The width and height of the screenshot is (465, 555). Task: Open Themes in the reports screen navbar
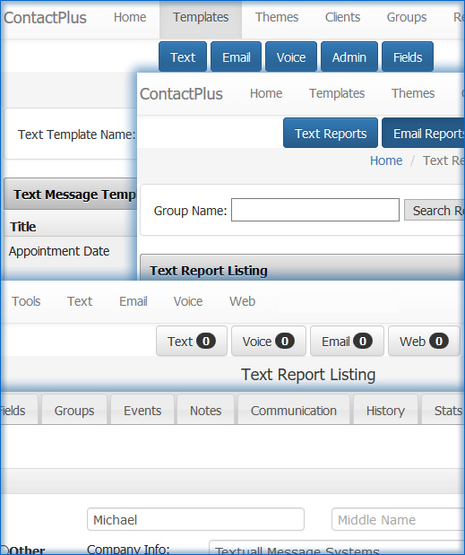coord(413,93)
